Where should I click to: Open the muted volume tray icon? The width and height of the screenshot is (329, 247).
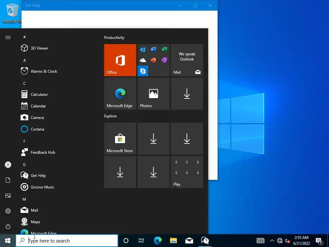coord(288,241)
